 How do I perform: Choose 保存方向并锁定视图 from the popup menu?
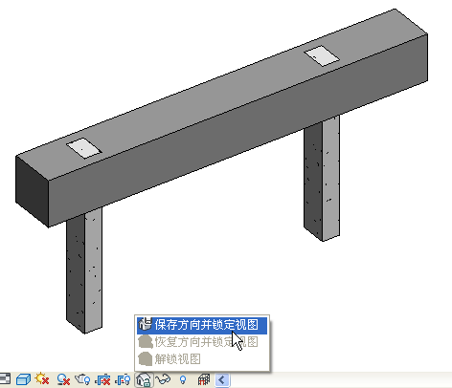202,325
